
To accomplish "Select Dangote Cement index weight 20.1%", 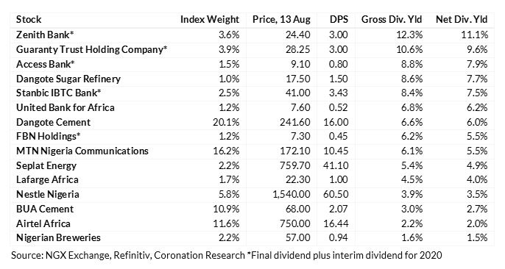I will point(226,122).
